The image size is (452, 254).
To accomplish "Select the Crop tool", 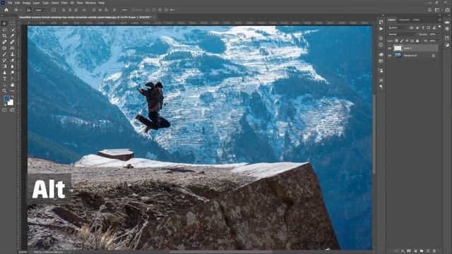I will [4, 36].
